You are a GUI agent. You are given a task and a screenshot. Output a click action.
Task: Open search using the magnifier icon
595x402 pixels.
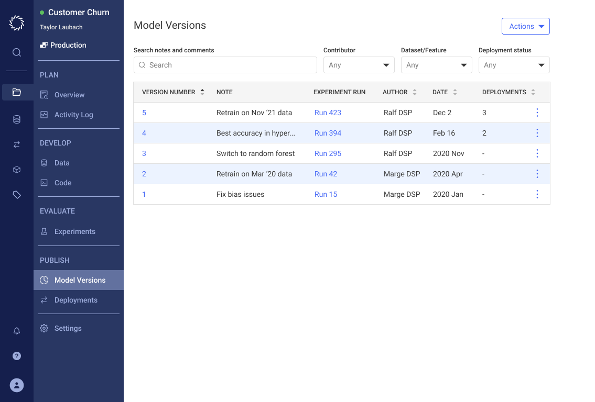point(16,52)
